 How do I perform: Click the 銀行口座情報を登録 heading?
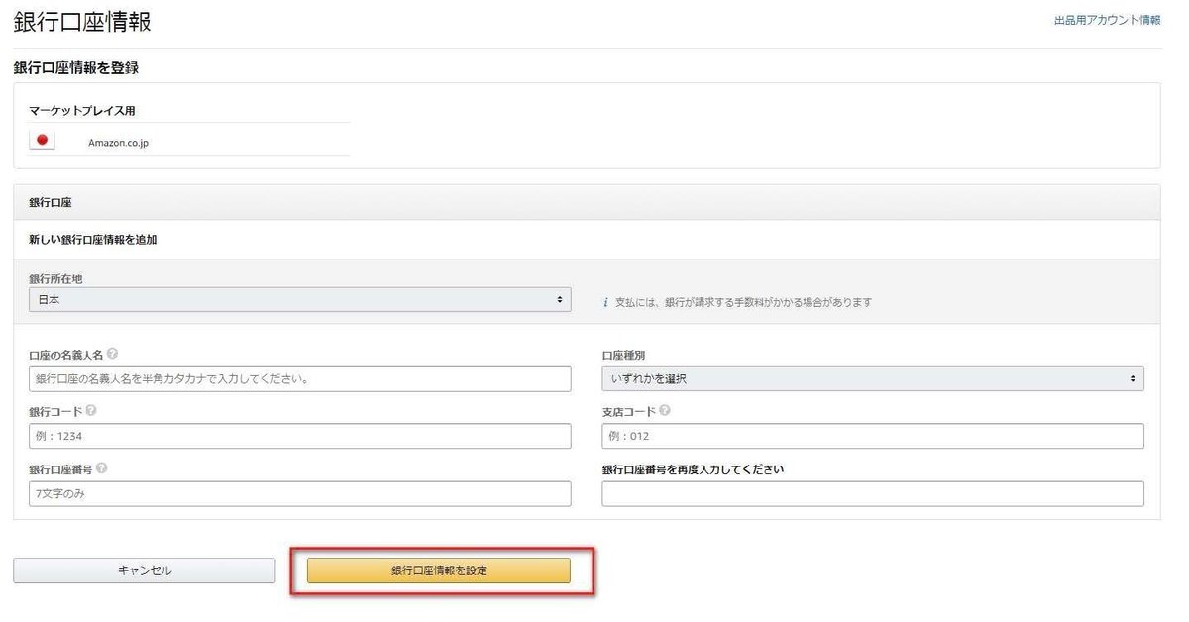[76, 68]
